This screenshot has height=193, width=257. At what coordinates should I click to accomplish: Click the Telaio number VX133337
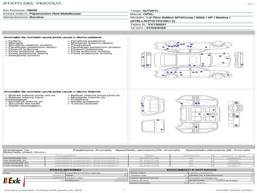pos(157,24)
